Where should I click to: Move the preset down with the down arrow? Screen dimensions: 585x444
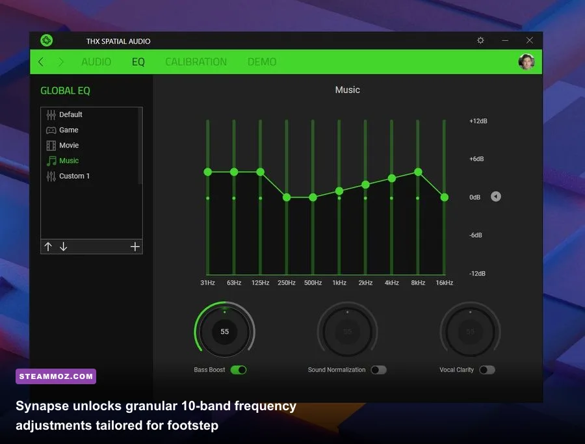pyautogui.click(x=64, y=246)
